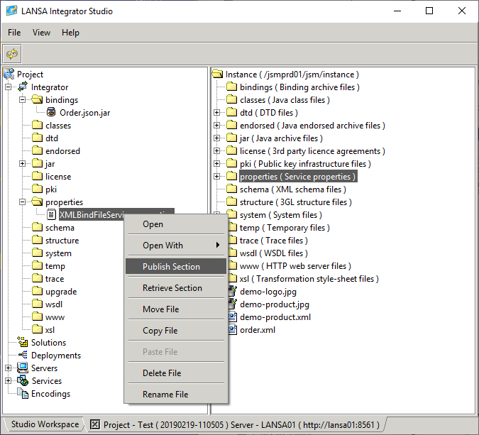Click the demo-logo.jpg image file icon
The image size is (479, 435).
pos(231,292)
